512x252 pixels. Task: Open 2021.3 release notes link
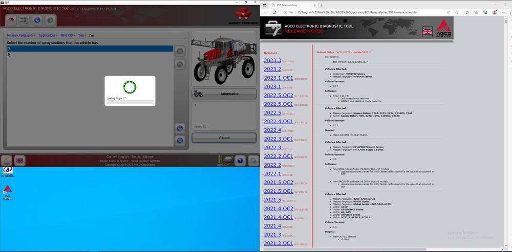pyautogui.click(x=272, y=235)
